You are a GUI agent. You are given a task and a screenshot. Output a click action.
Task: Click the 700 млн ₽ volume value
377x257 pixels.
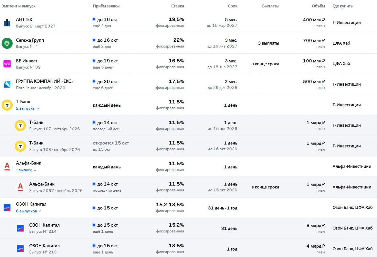tap(314, 40)
